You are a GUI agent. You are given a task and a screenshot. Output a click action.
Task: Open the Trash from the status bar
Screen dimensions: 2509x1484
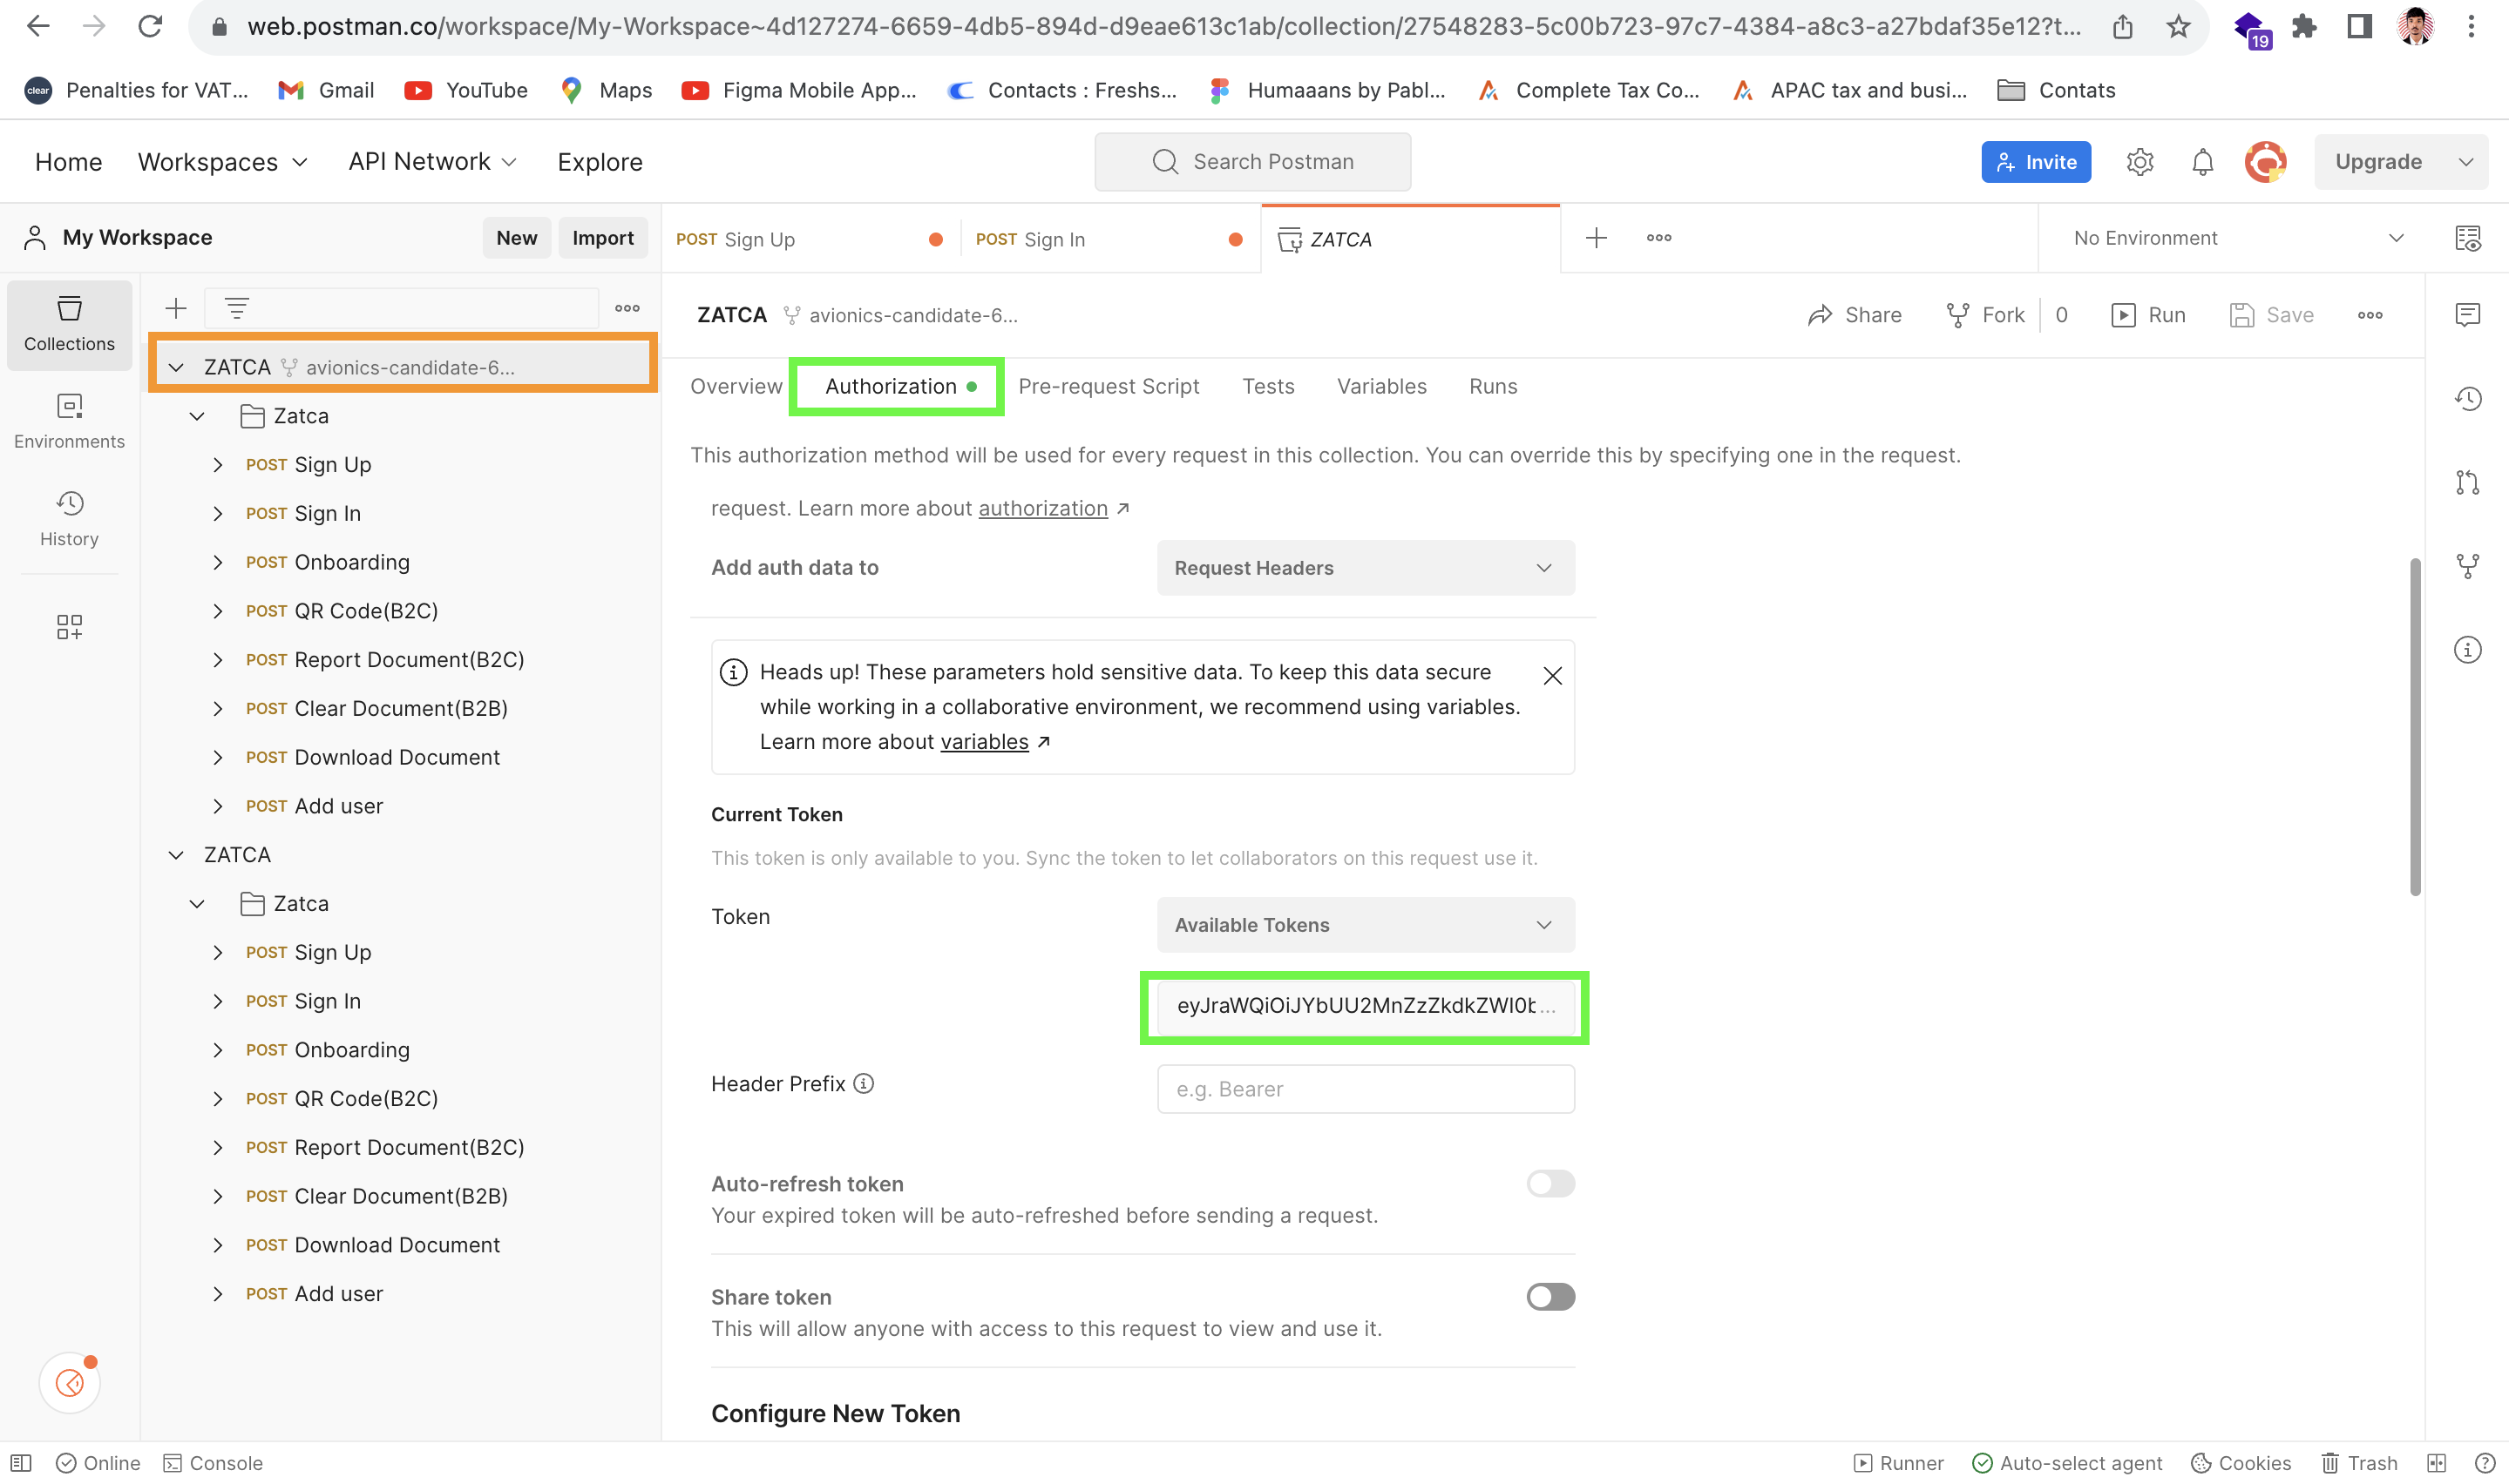point(2359,1462)
